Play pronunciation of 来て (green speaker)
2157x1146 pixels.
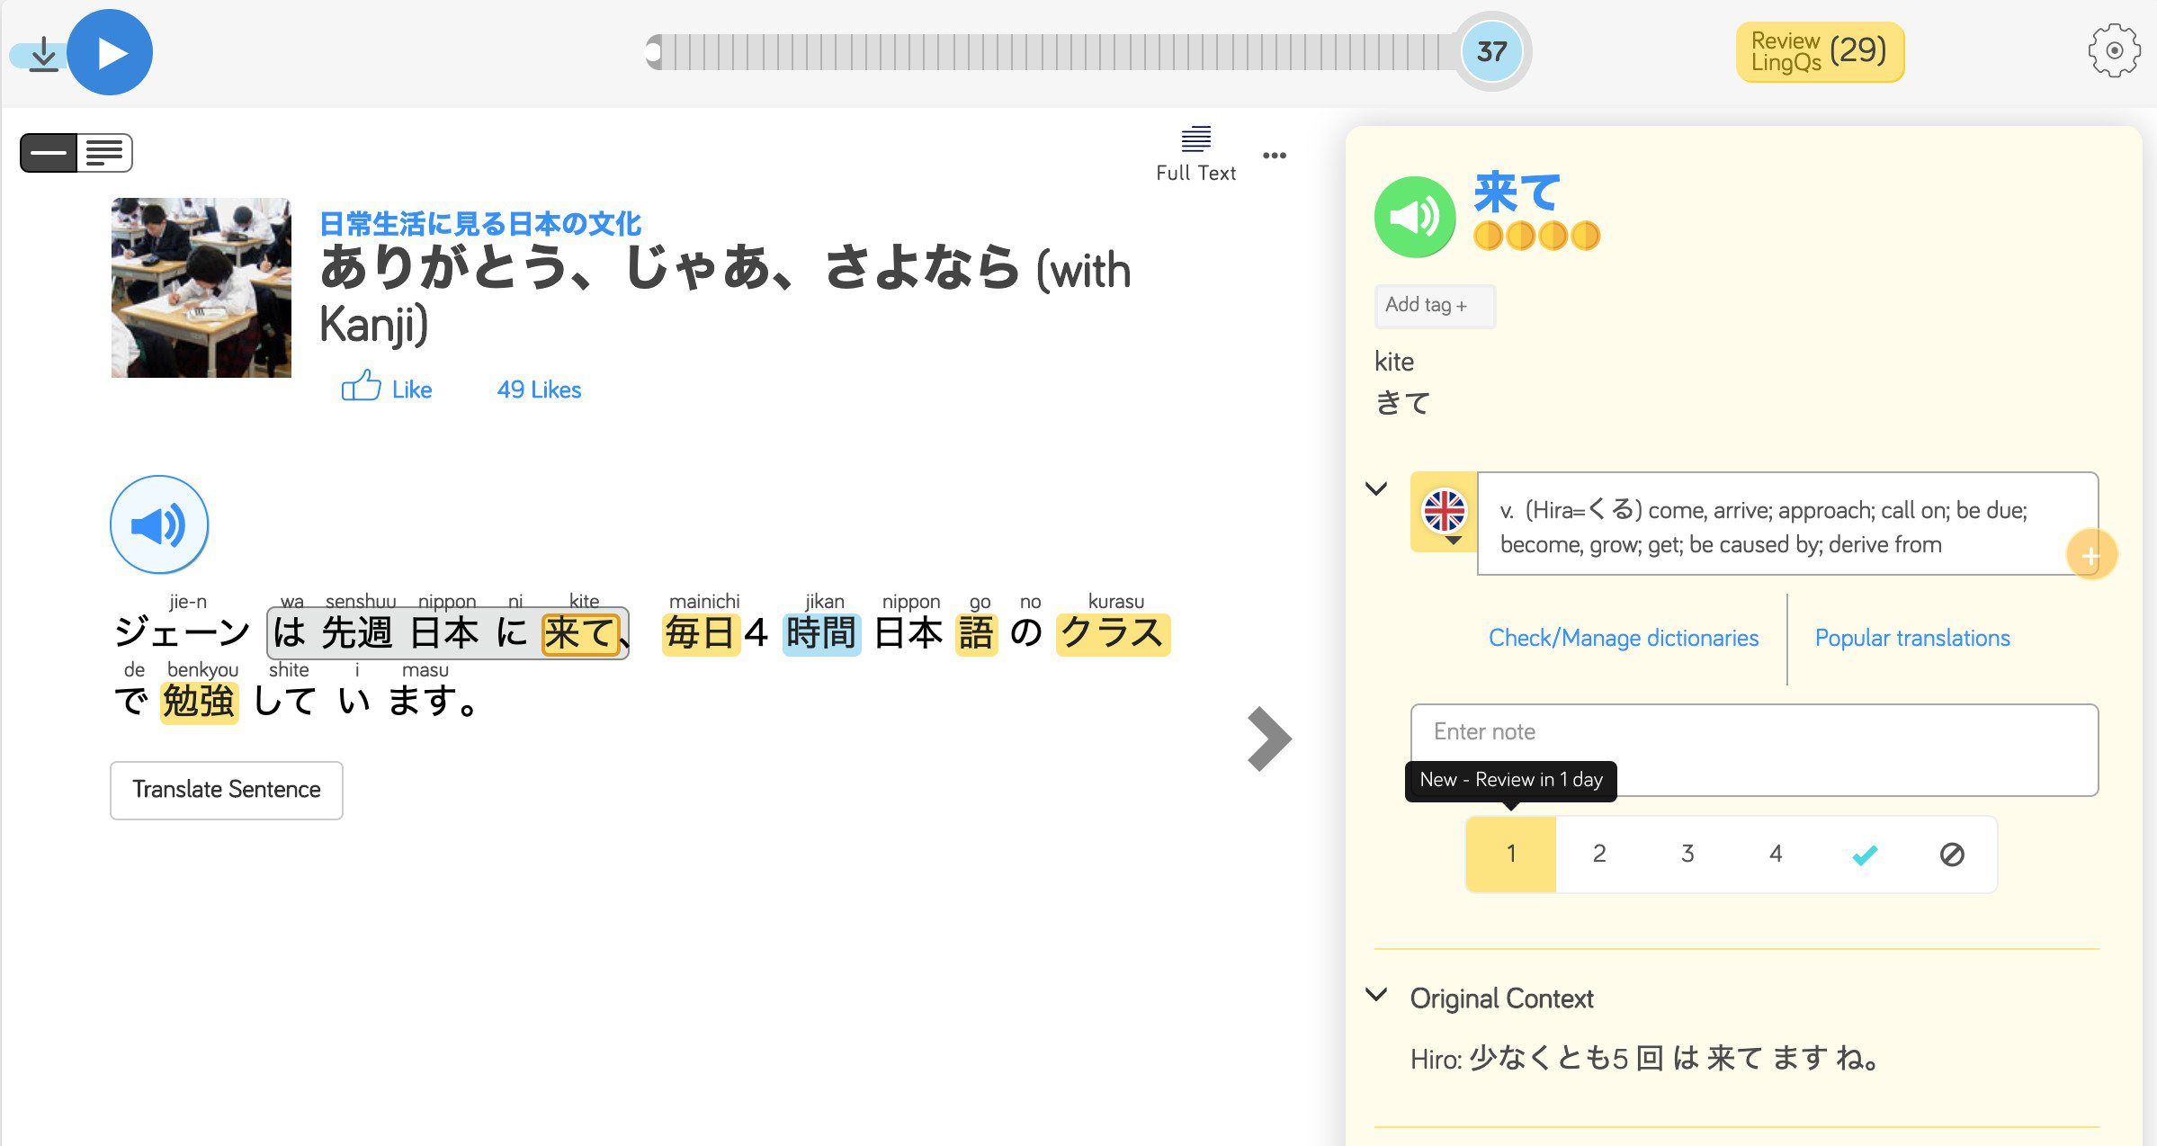(1415, 217)
